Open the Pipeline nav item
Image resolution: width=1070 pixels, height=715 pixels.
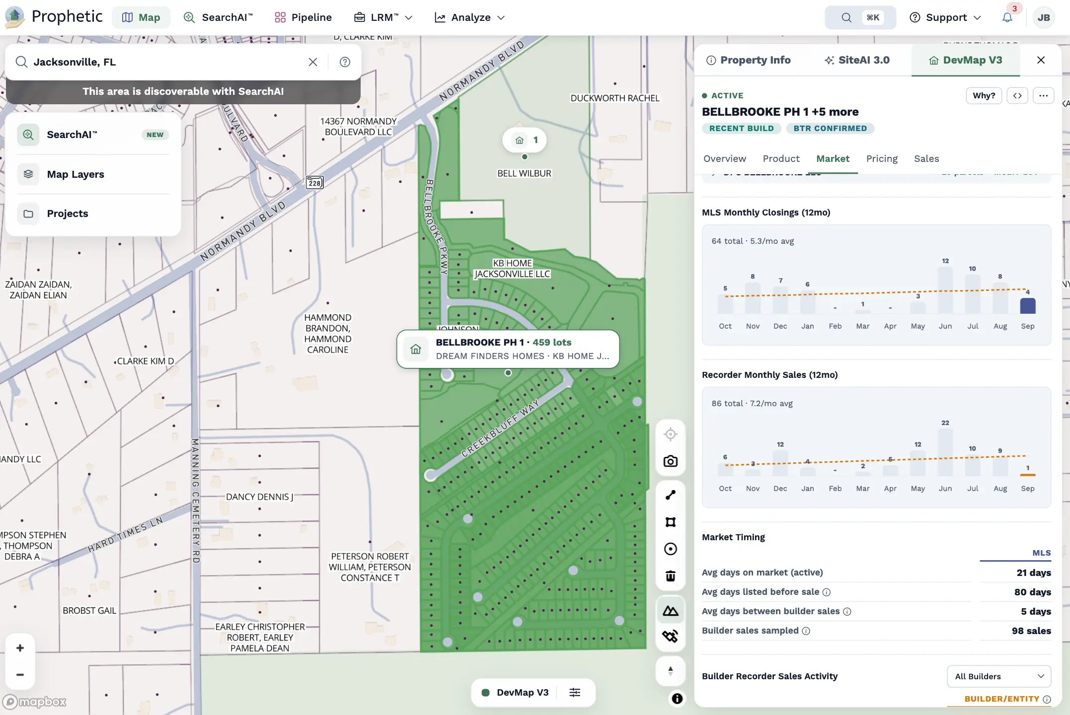pos(303,17)
